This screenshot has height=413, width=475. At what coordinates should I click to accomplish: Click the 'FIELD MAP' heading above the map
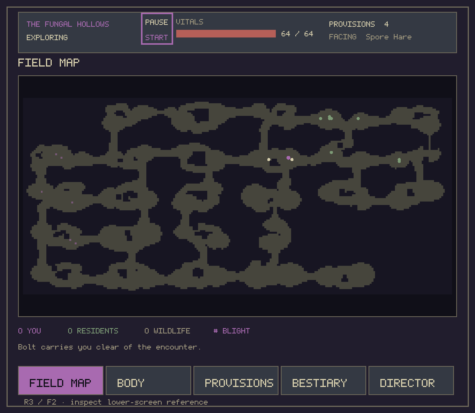(x=49, y=63)
